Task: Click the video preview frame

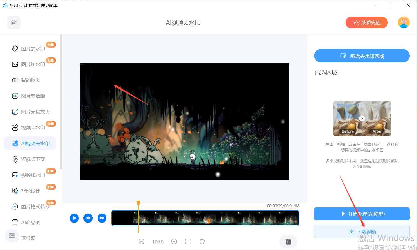Action: pyautogui.click(x=185, y=122)
